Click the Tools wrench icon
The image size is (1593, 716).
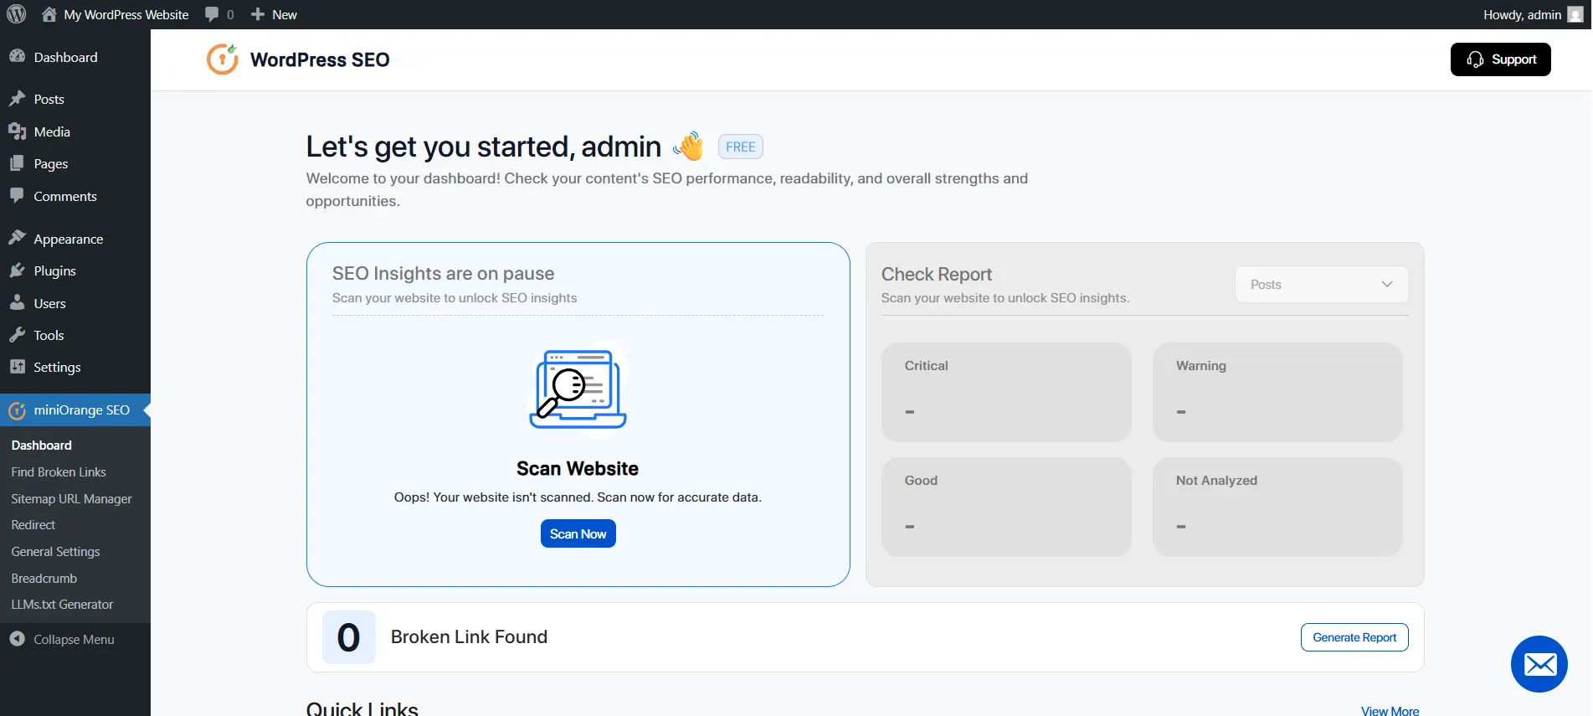(18, 335)
